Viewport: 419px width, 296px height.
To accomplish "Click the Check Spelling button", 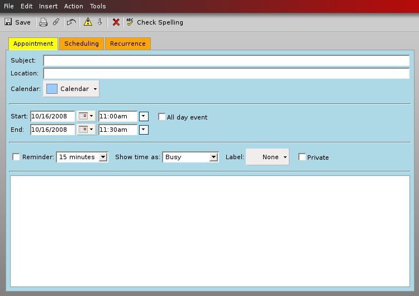I will click(x=155, y=22).
